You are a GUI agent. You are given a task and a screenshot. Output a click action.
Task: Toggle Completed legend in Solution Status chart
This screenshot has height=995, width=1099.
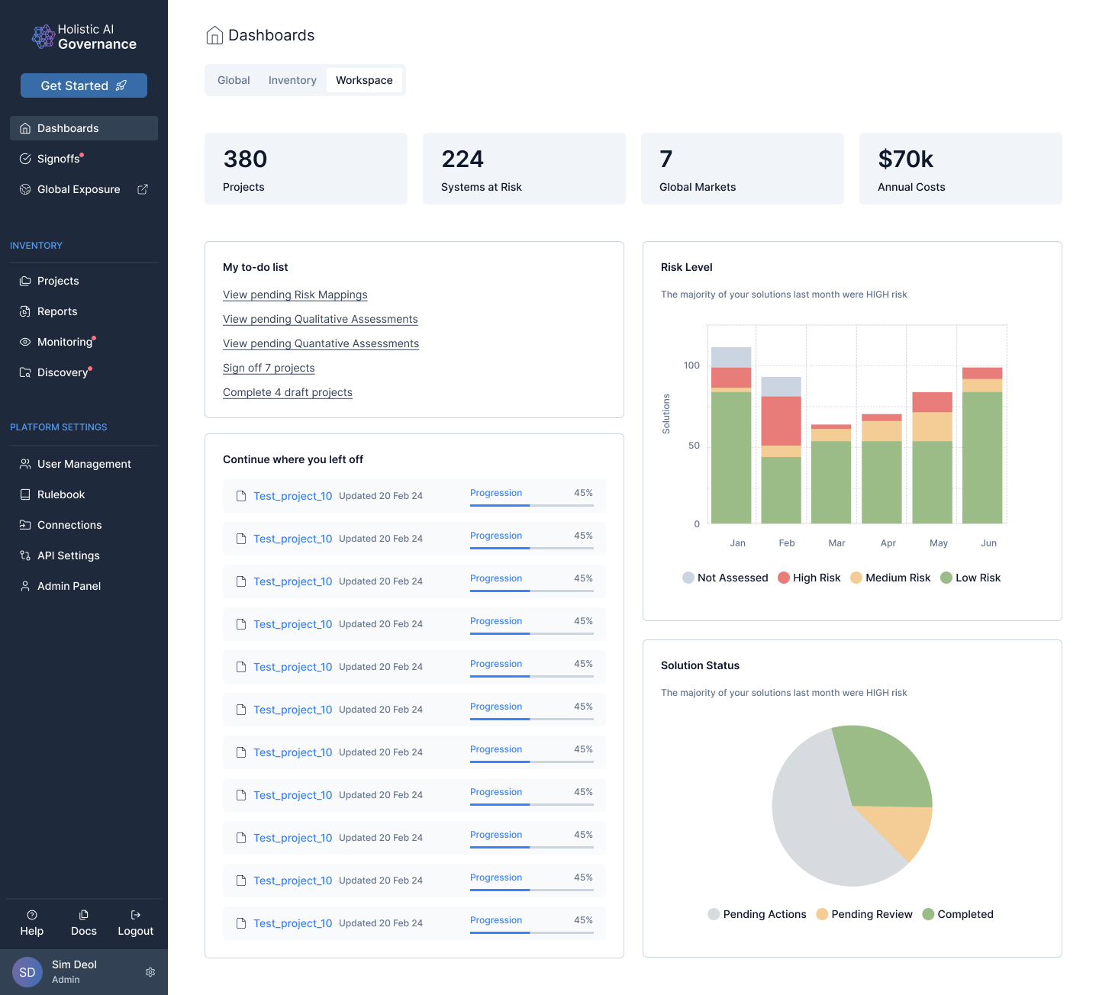tap(958, 914)
